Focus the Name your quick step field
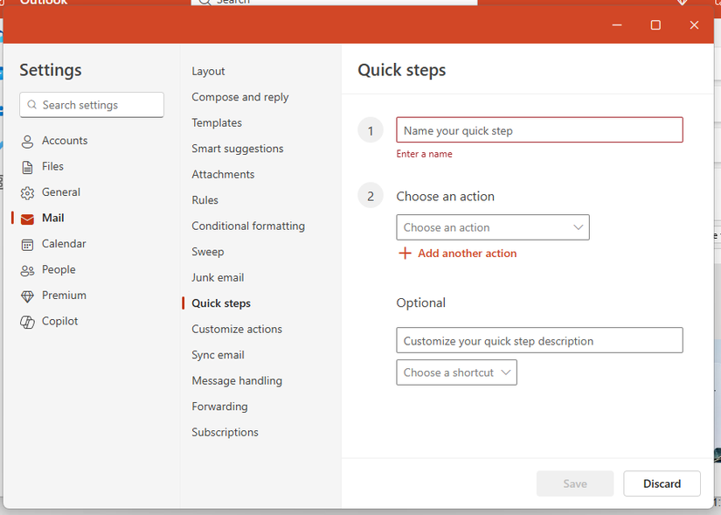This screenshot has height=515, width=721. 539,130
